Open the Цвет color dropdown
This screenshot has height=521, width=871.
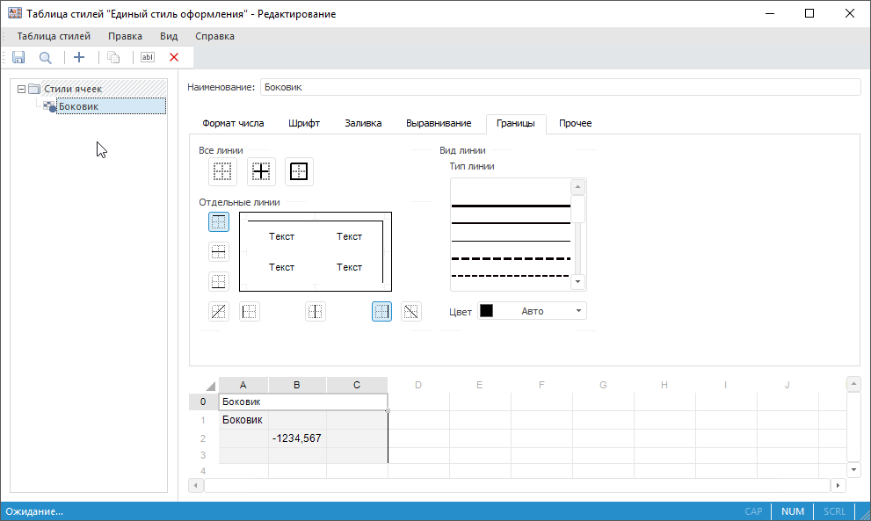point(578,311)
